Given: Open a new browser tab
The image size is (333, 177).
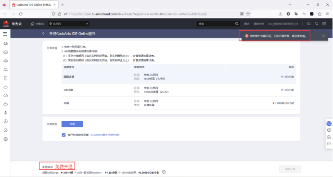Looking at the screenshot, I should pos(63,5).
